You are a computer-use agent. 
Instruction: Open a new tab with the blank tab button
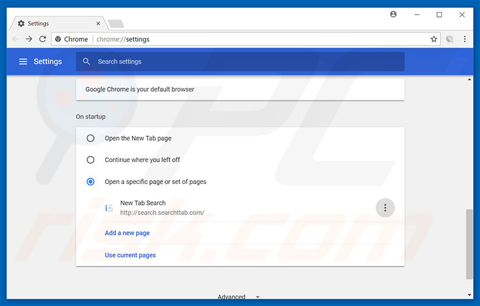[x=116, y=24]
